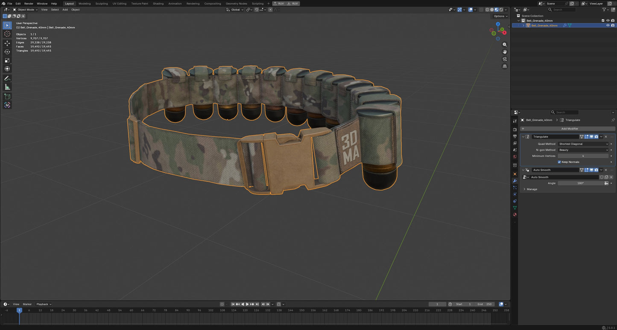Open the Object Data properties tab
This screenshot has width=617, height=330.
515,208
